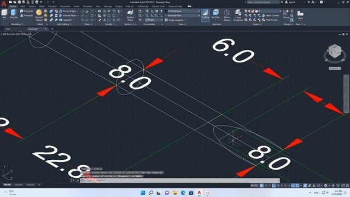Viewport: 350px width, 197px height.
Task: Open the Right UCS dropdown
Action: pyautogui.click(x=154, y=20)
